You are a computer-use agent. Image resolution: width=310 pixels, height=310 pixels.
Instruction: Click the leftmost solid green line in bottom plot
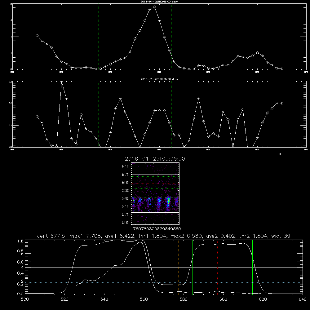tap(75, 267)
